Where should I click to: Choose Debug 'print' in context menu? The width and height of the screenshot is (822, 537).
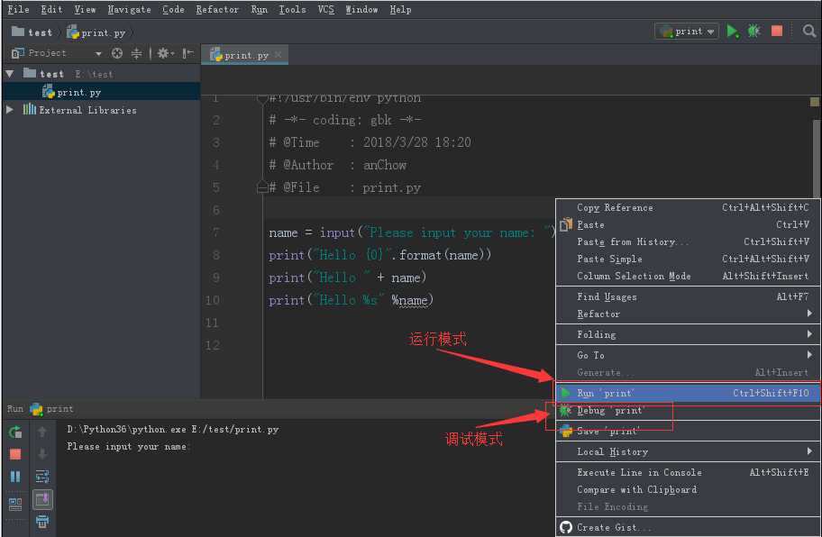688,411
